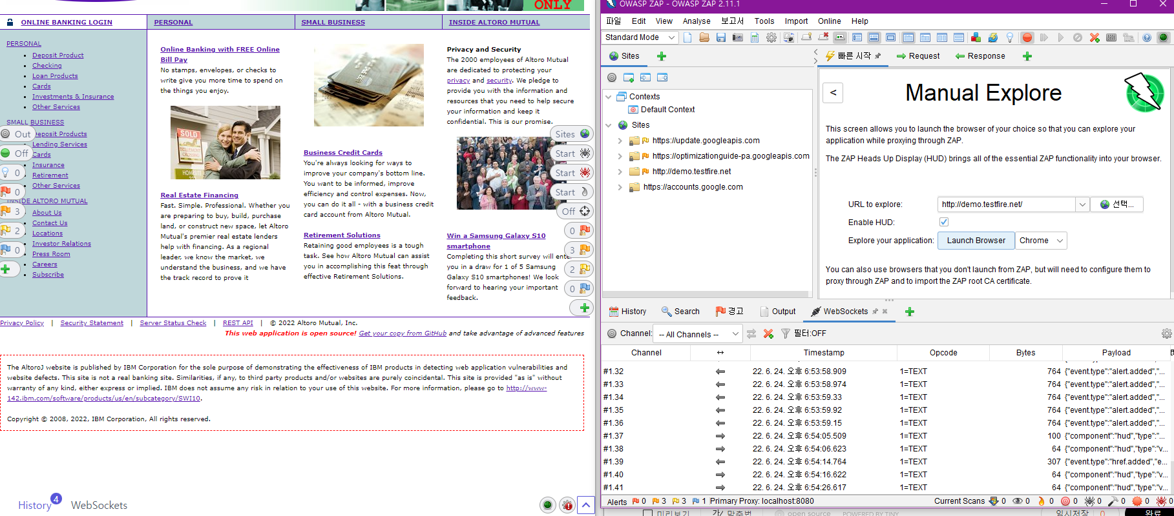This screenshot has width=1174, height=516.
Task: Start the HUD spider tool in browser
Action: [572, 154]
